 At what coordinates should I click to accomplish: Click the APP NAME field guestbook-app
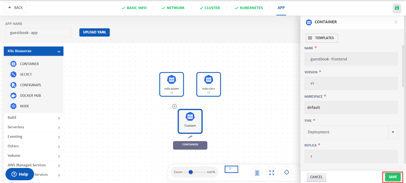coord(38,32)
